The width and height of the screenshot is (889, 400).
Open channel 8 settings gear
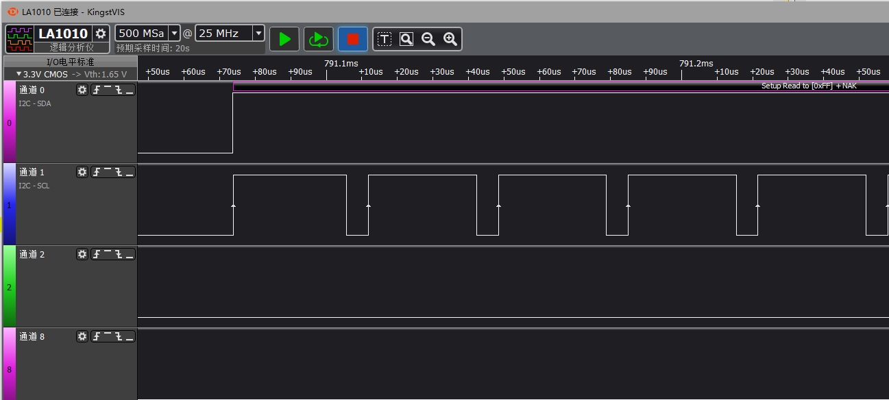click(x=82, y=336)
